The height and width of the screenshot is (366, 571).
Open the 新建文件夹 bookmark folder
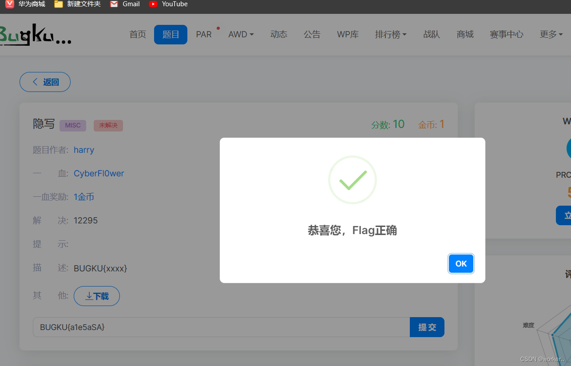coord(77,4)
